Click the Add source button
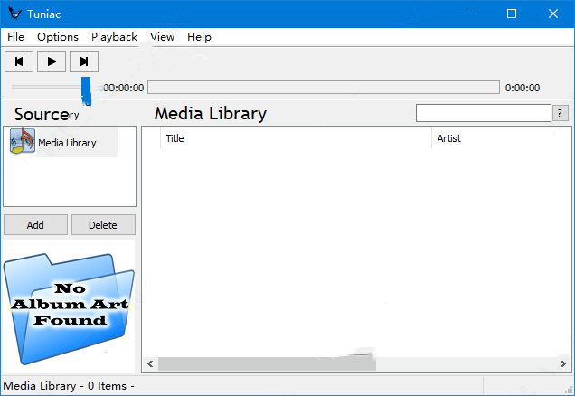 pos(35,225)
